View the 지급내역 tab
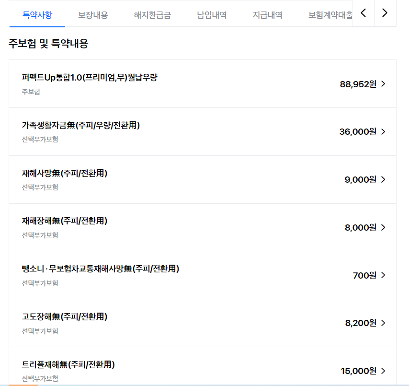Viewport: 409px width, 386px height. click(x=267, y=15)
